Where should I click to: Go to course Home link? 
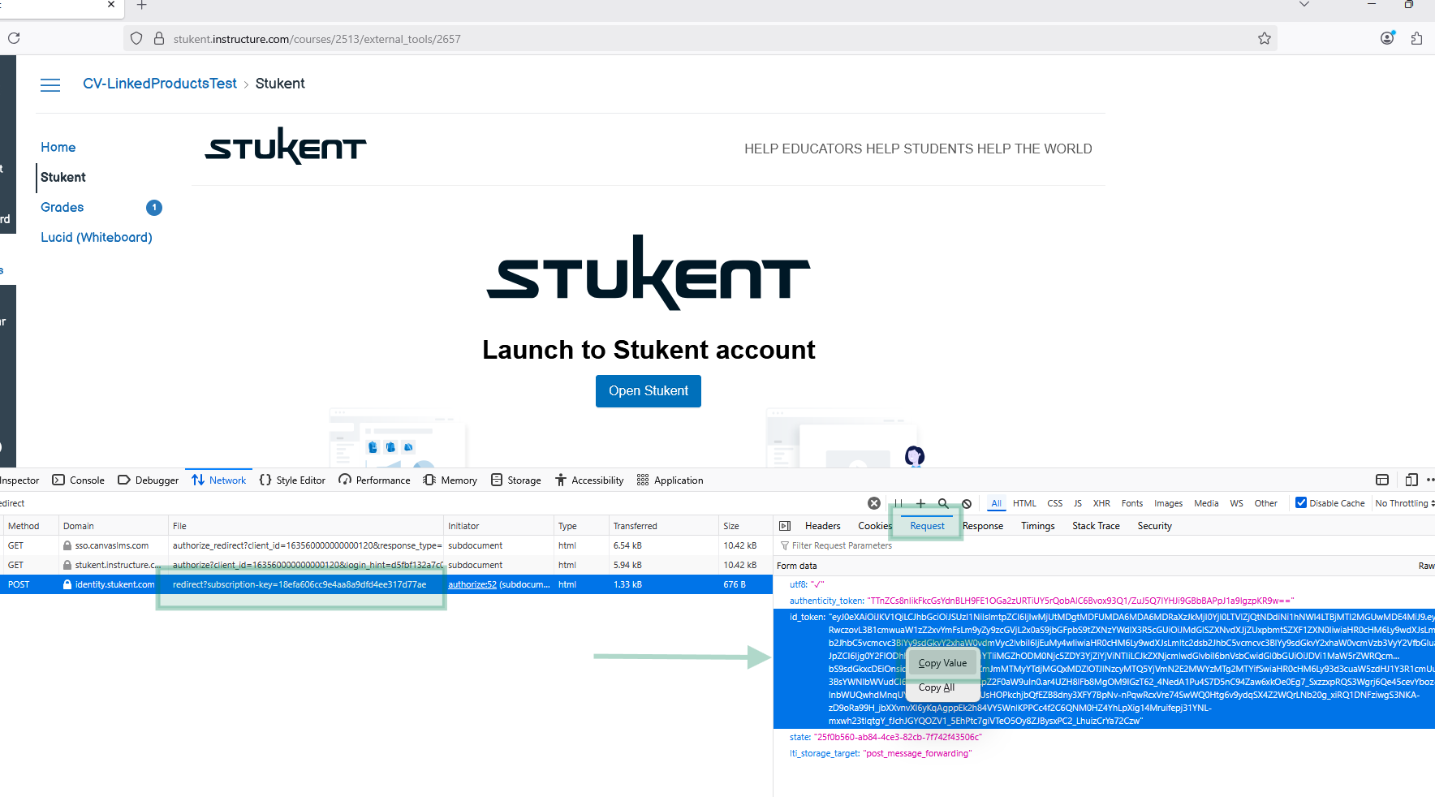tap(58, 147)
